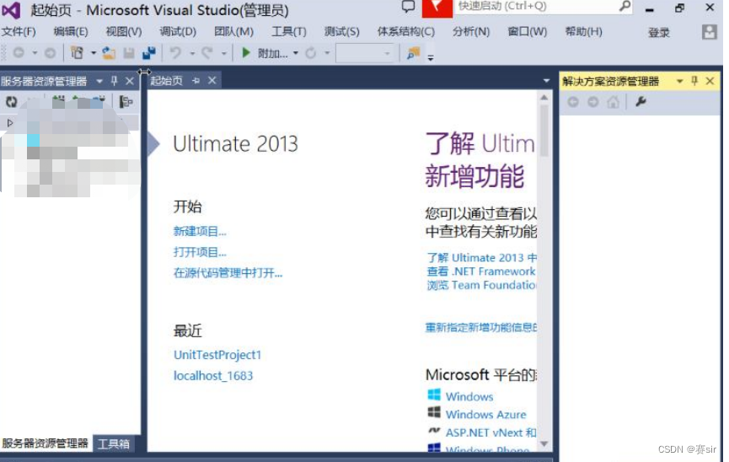Image resolution: width=729 pixels, height=462 pixels.
Task: Click the Quick Launch search magnifier icon
Action: (x=625, y=6)
